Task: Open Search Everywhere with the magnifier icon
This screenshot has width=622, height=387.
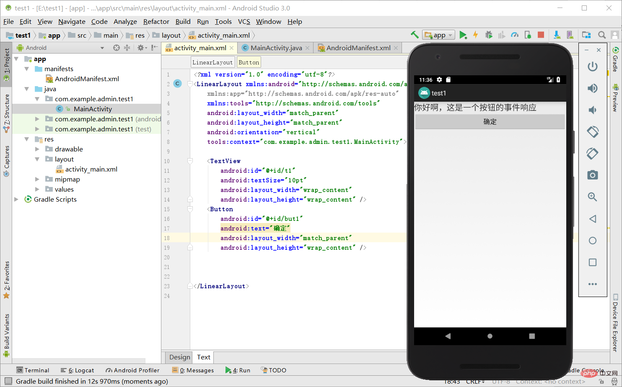Action: pyautogui.click(x=602, y=35)
